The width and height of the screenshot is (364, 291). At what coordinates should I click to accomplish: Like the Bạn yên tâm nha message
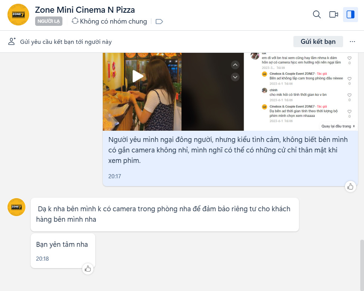point(87,269)
